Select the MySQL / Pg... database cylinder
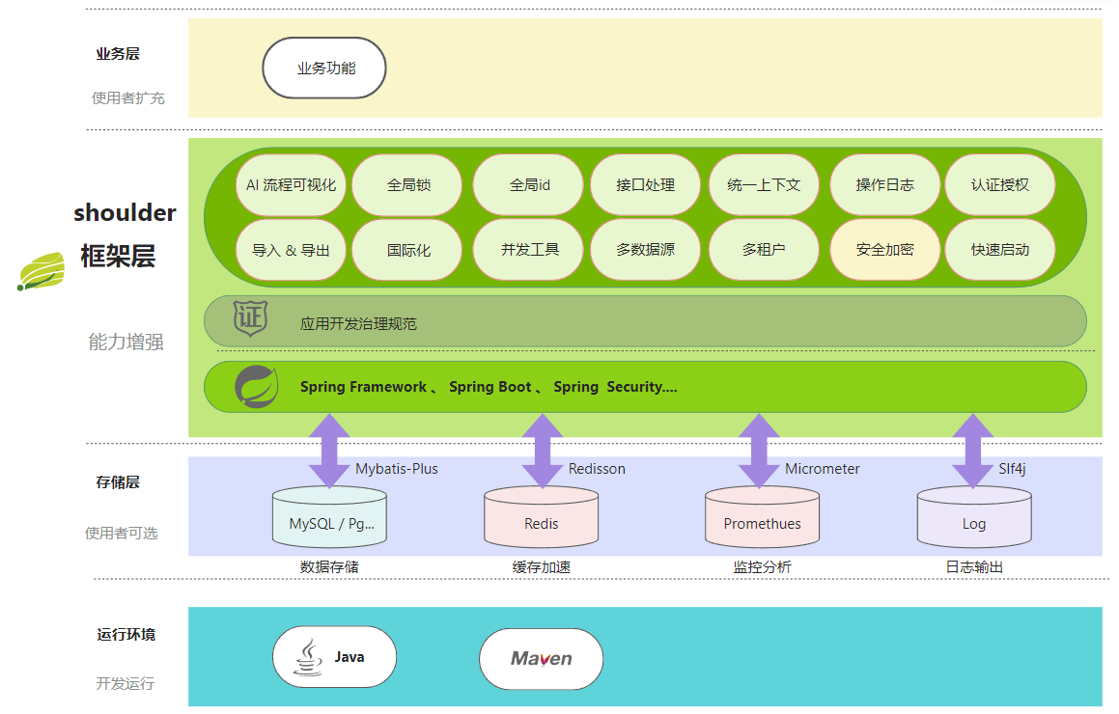The image size is (1119, 714). point(329,517)
